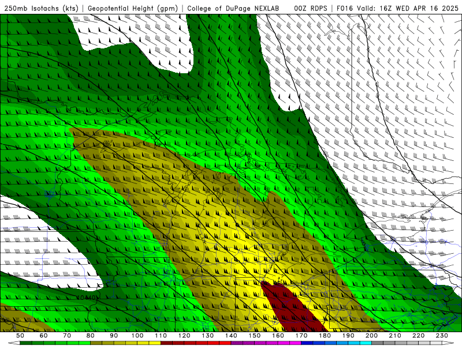This screenshot has height=346, width=462.
Task: Click the "Geopotential Height (gpm)" header text
Action: click(133, 9)
